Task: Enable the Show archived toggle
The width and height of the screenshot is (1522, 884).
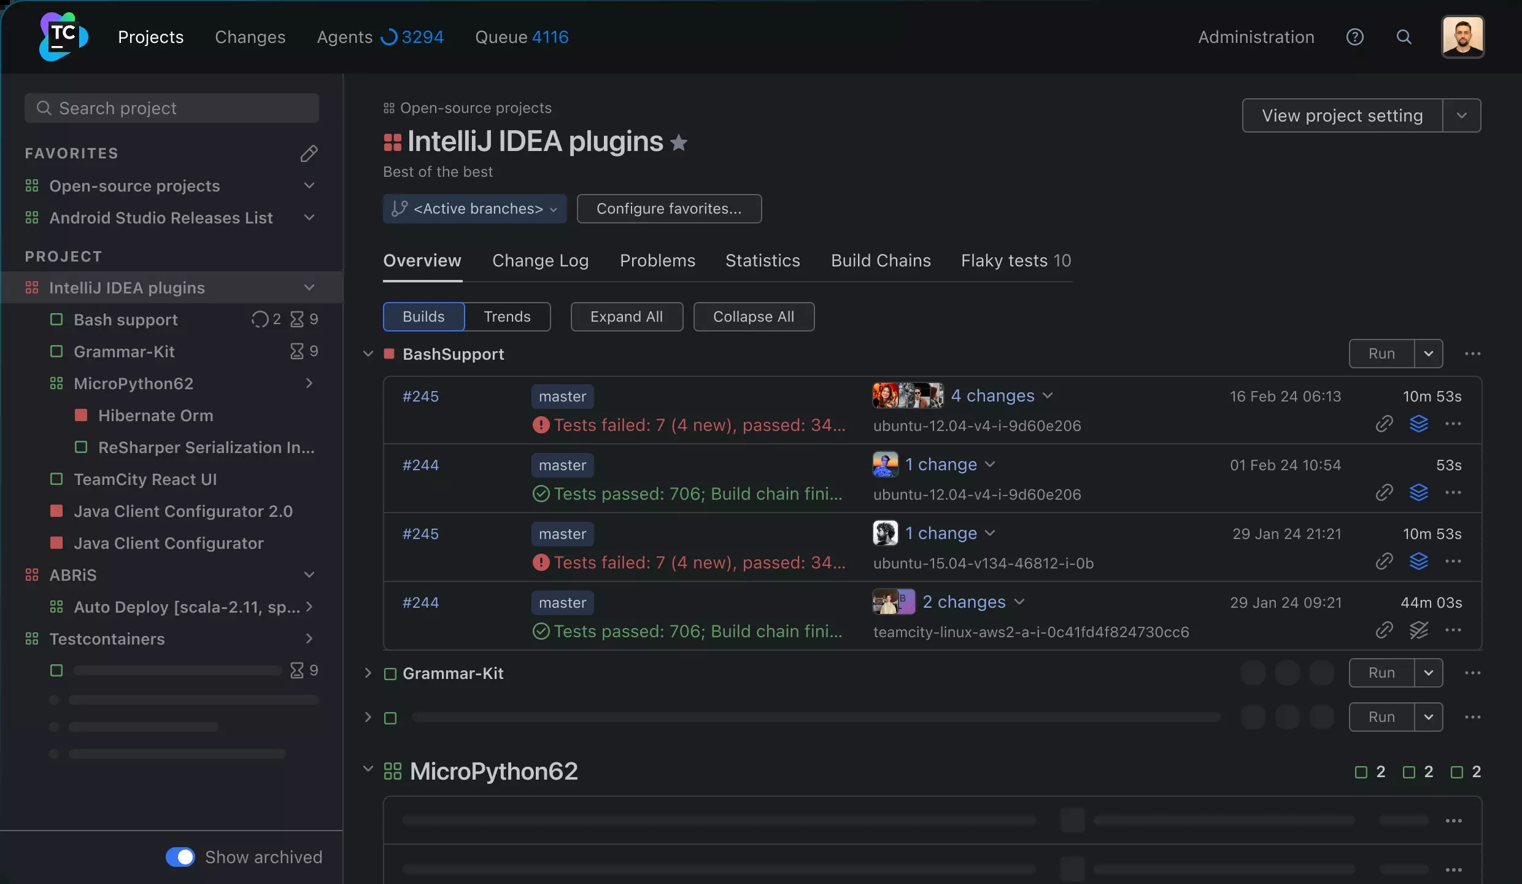Action: [x=179, y=856]
